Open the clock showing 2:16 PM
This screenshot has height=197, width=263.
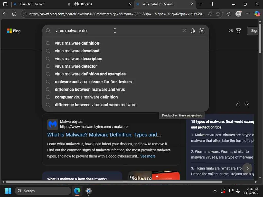[251, 191]
